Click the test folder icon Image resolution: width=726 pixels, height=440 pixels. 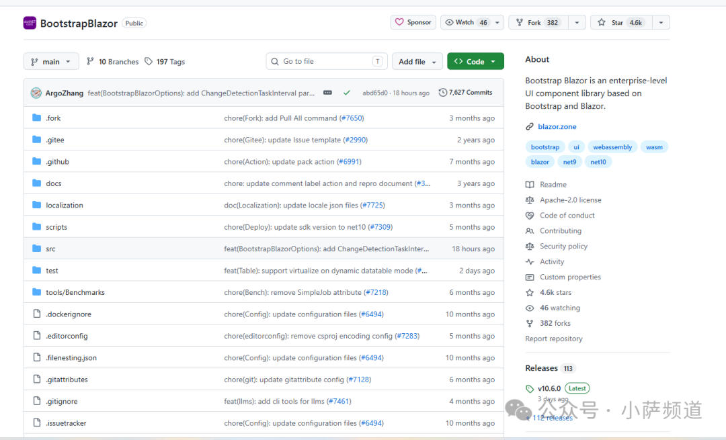pos(36,270)
